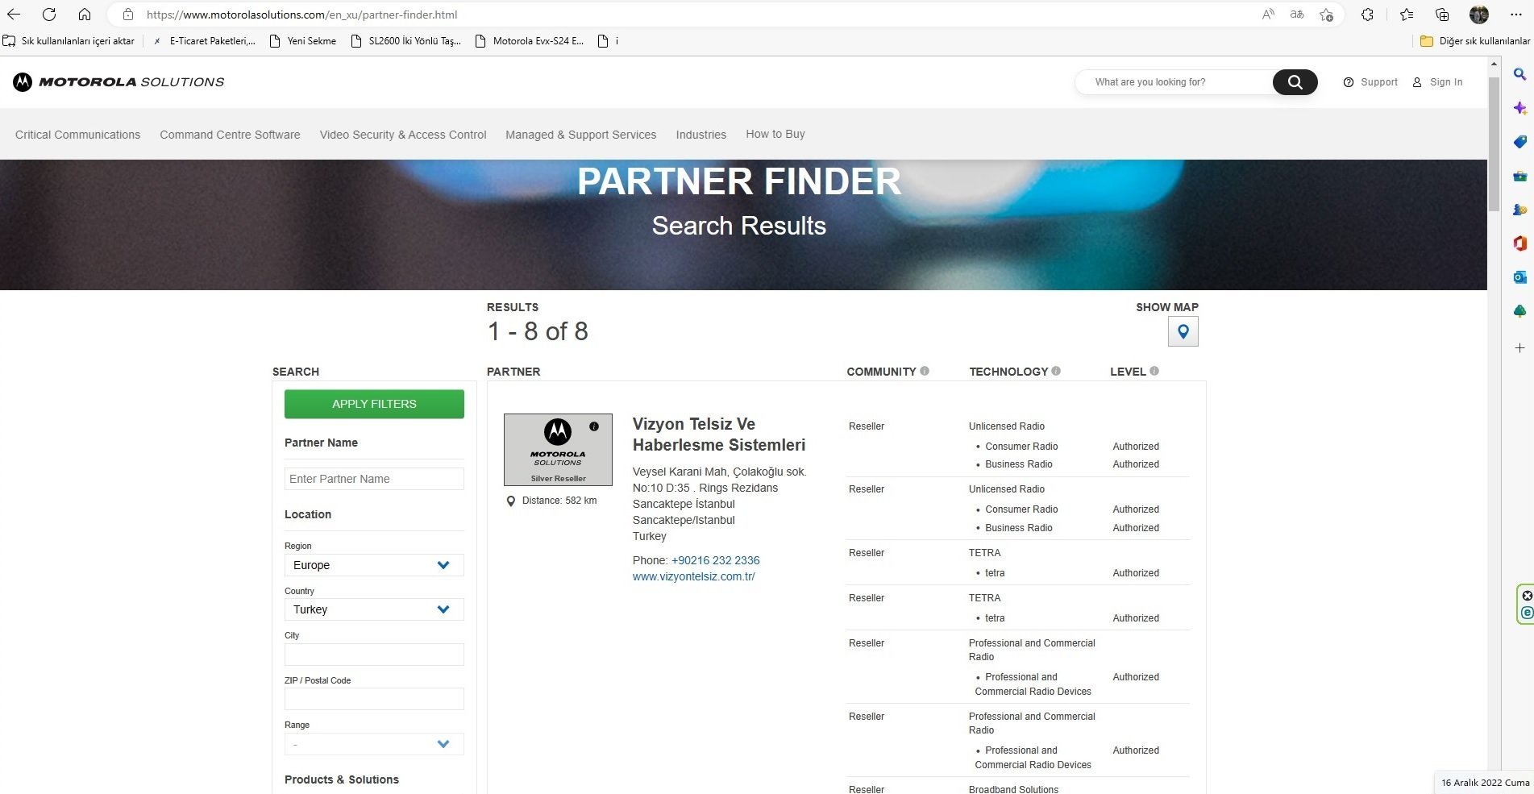
Task: Open Critical Communications menu
Action: pyautogui.click(x=77, y=135)
